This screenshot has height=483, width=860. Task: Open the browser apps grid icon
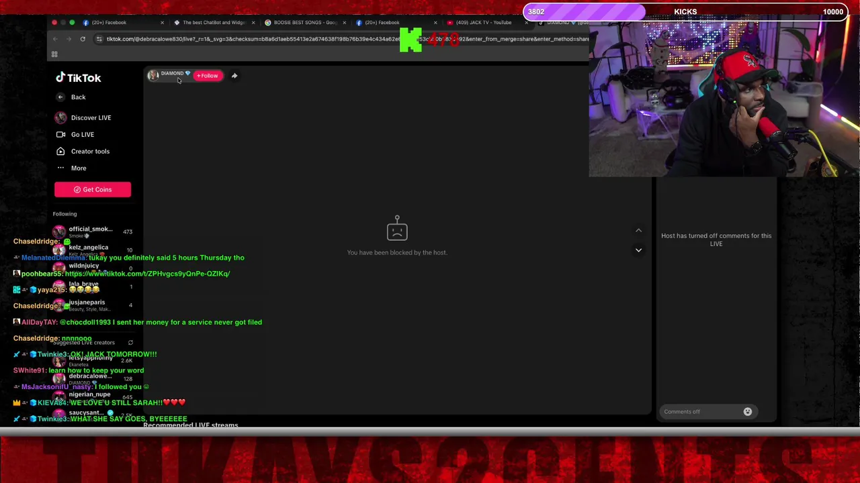[x=54, y=54]
